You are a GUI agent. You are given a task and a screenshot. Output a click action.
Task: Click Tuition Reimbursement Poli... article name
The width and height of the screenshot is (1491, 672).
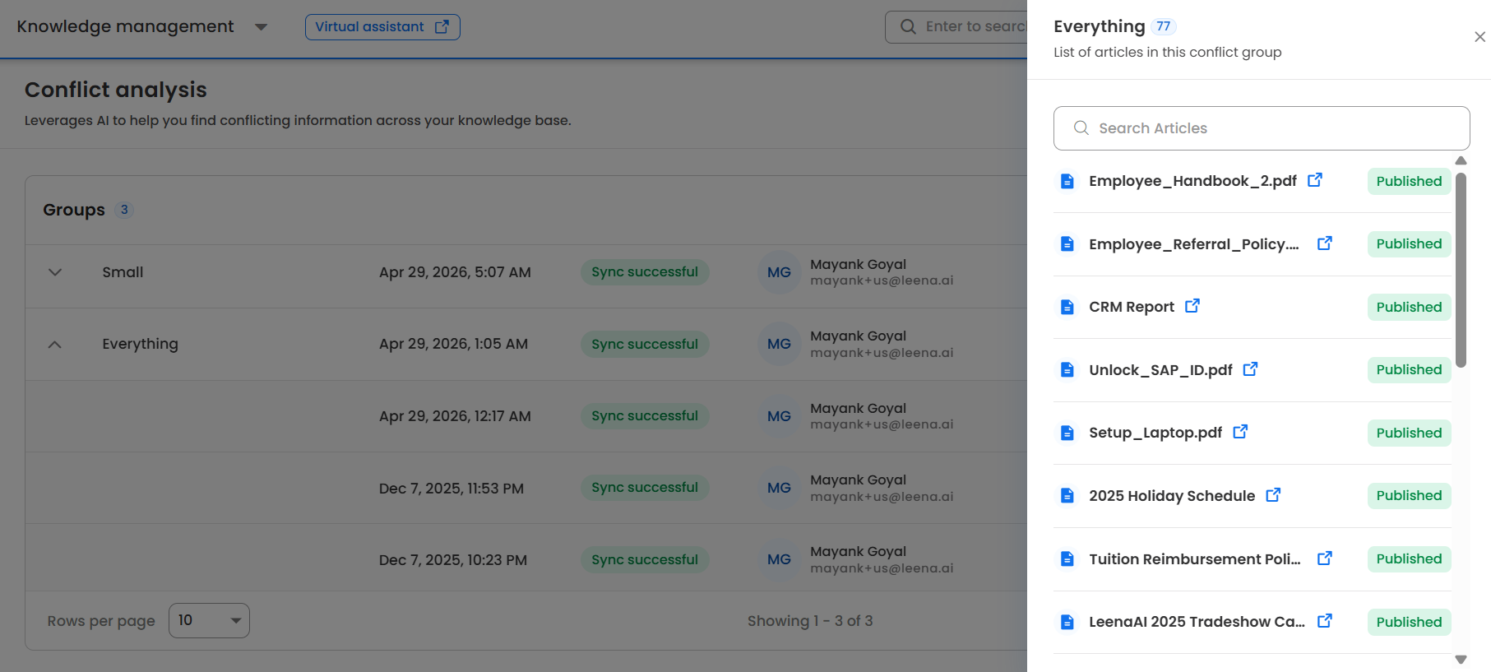(1195, 559)
